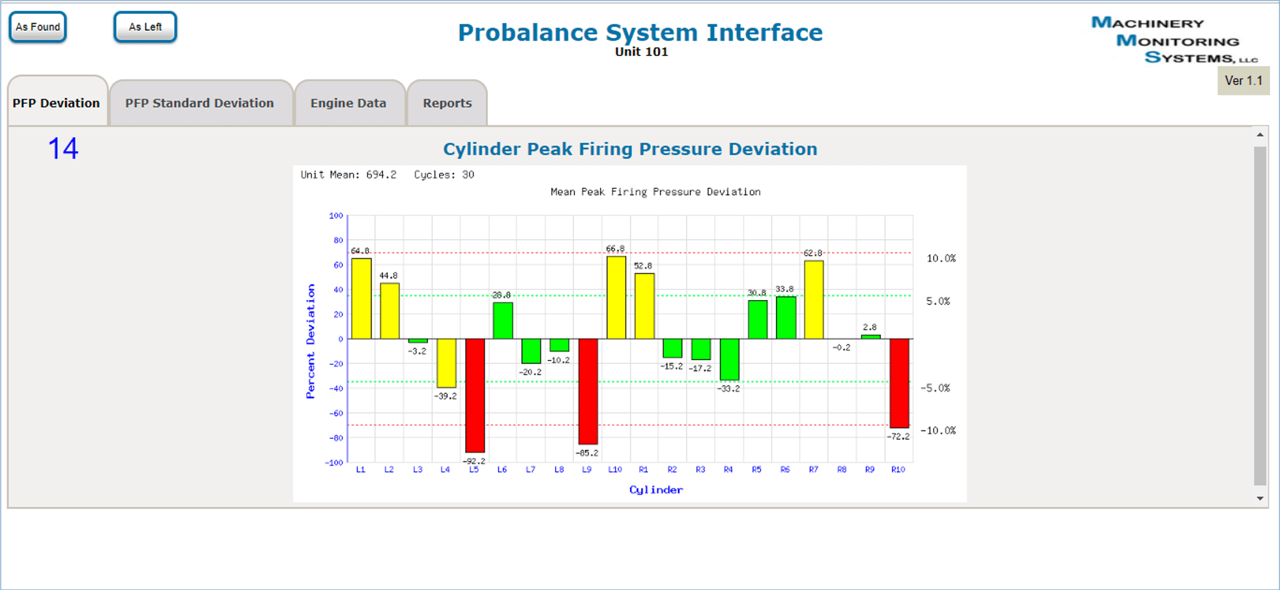Click the Unit 101 label
Image resolution: width=1280 pixels, height=590 pixels.
click(640, 52)
